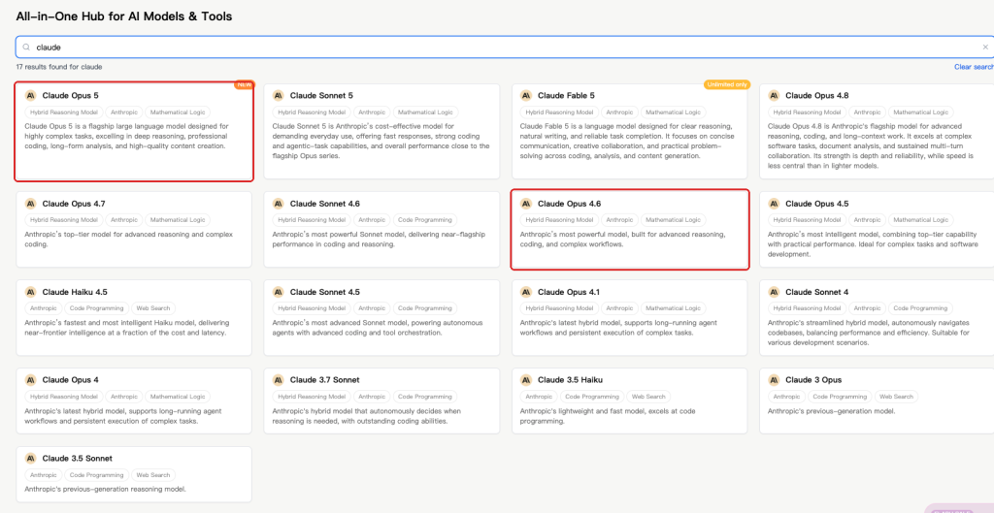
Task: Click the Claude Opus 4.6 Anthropic logo icon
Action: click(526, 204)
